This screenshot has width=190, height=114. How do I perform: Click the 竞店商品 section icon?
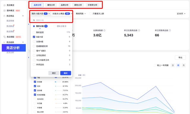click(x=4, y=16)
